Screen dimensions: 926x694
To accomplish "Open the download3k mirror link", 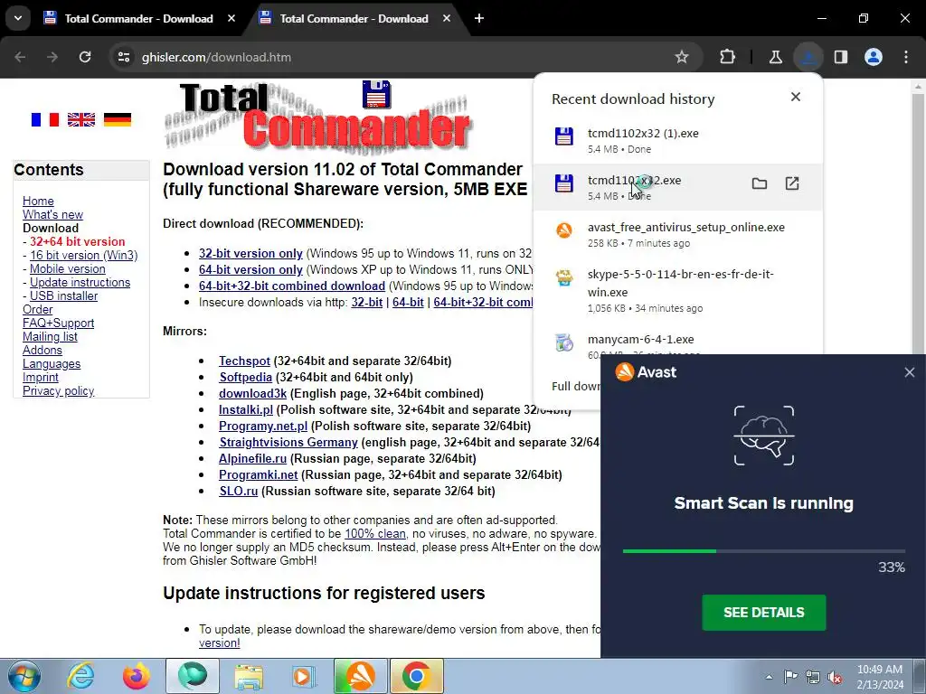I will point(252,393).
